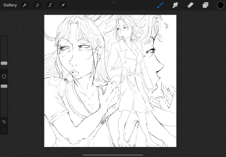Tap the Redo arrow in sidebar
Screen dimensions: 226x157
coord(4,130)
